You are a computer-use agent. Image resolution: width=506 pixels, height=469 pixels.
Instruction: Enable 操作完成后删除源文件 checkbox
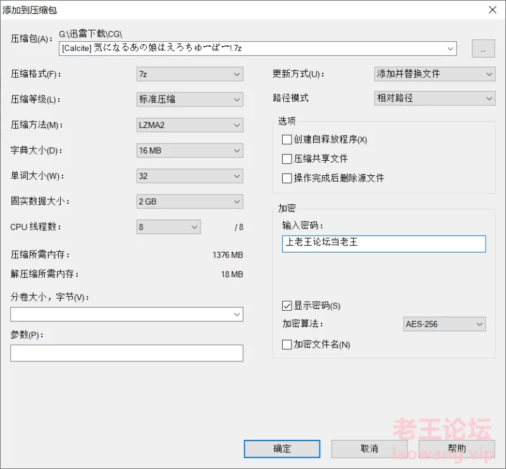pyautogui.click(x=287, y=178)
